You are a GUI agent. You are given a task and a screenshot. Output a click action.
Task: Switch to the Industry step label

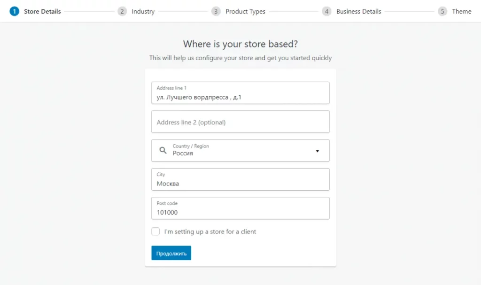click(x=143, y=11)
